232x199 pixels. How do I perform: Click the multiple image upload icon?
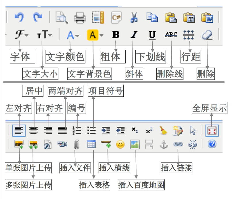33,144
